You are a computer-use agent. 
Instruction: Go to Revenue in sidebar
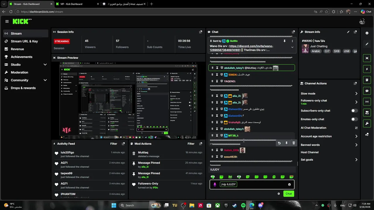coord(26,49)
